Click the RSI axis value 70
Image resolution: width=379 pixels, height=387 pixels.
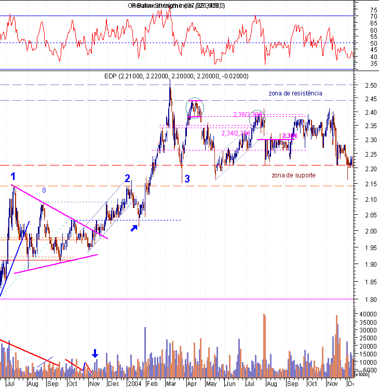374,17
